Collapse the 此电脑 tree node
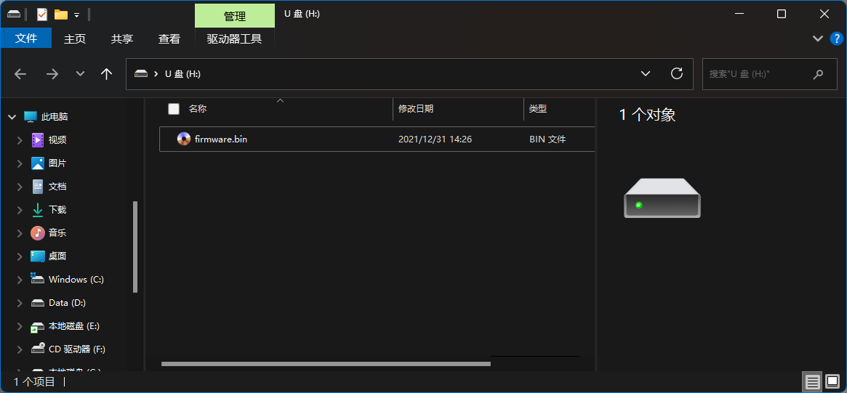Screen dimensions: 847x393 pyautogui.click(x=11, y=117)
